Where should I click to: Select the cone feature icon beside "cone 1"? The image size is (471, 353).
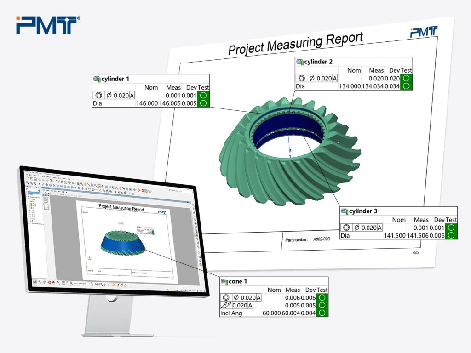(x=224, y=281)
